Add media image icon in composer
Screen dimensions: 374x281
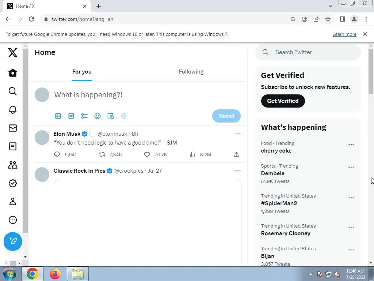pos(58,116)
